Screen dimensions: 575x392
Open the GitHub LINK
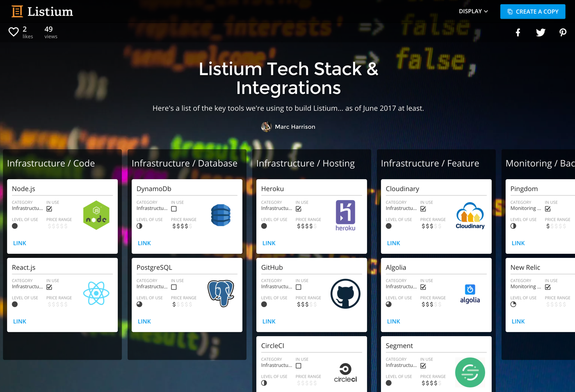click(x=269, y=321)
